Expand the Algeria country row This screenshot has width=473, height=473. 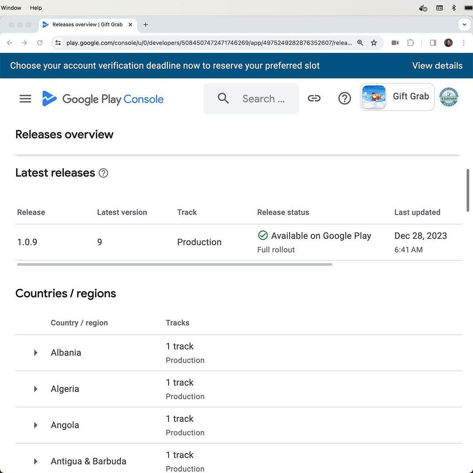35,389
